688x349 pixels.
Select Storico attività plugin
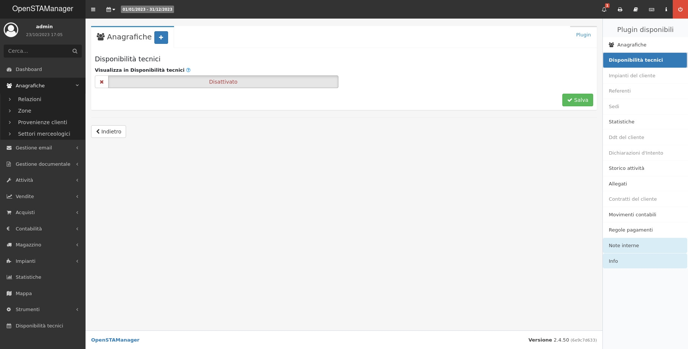[x=626, y=168]
